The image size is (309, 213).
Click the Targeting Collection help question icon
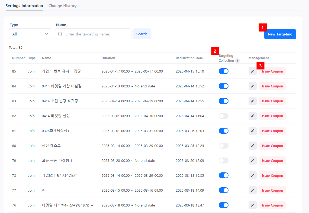pyautogui.click(x=237, y=61)
